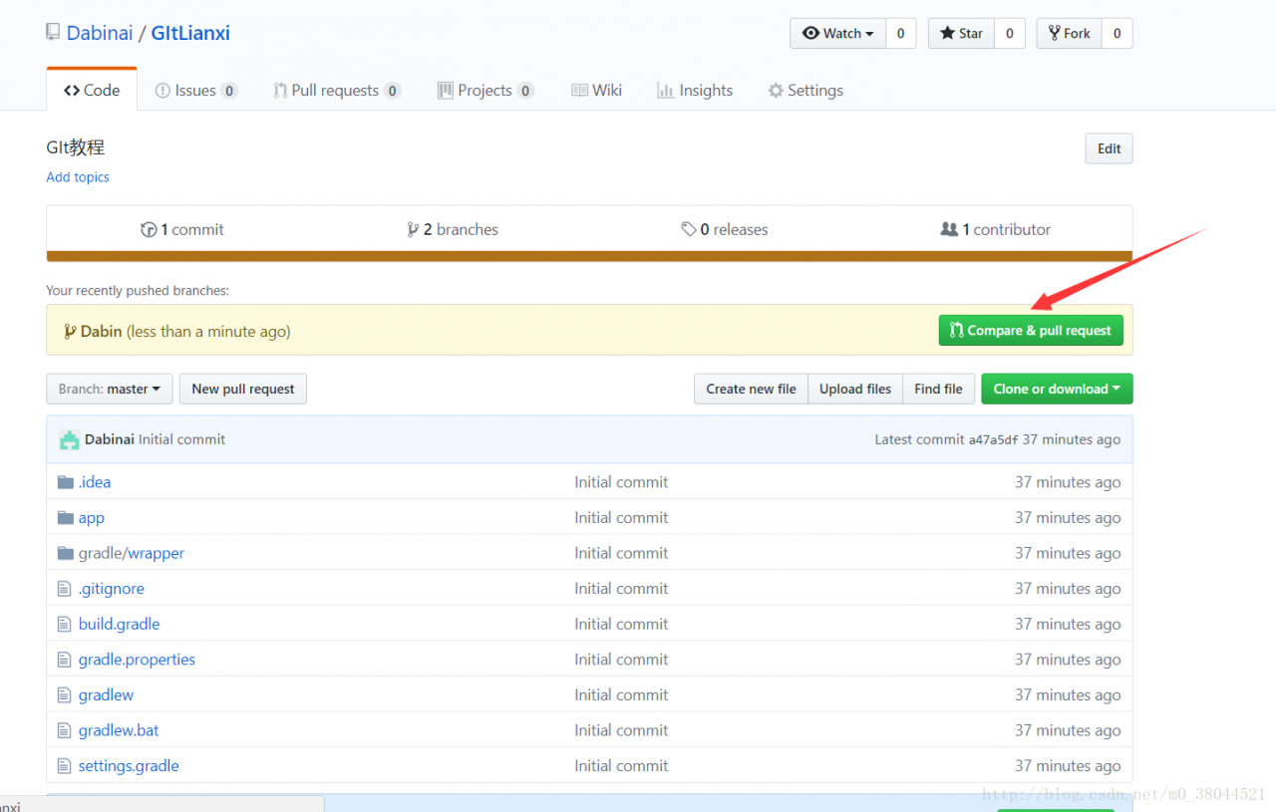
Task: Open the GItLianxi repository link
Action: [190, 33]
